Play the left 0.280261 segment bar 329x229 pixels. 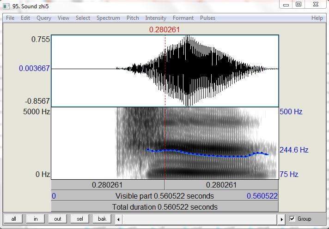pyautogui.click(x=108, y=185)
